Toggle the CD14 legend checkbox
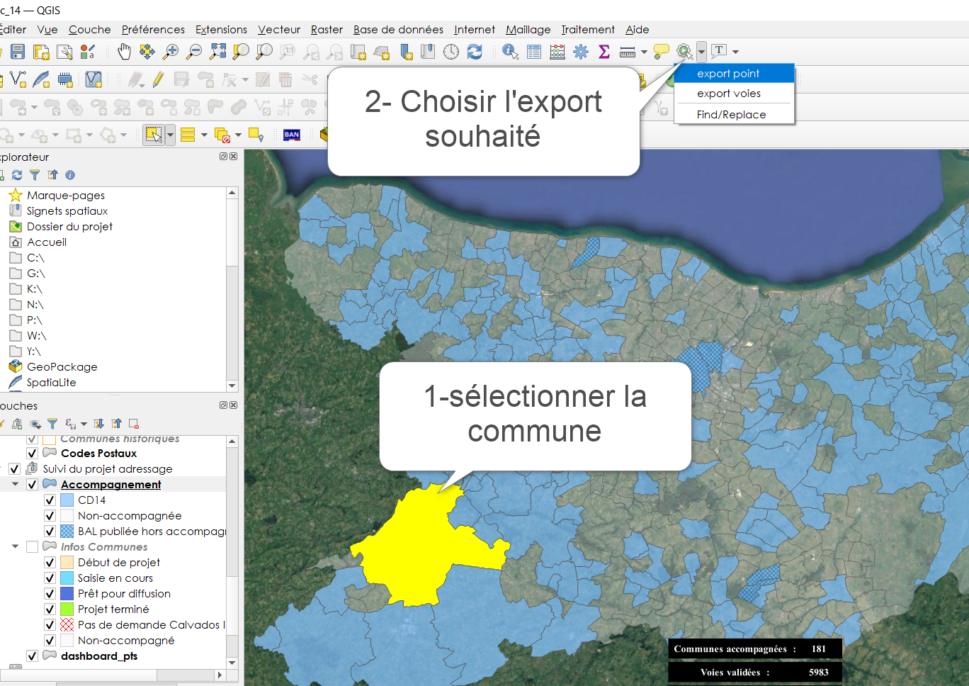969x686 pixels. pyautogui.click(x=50, y=500)
